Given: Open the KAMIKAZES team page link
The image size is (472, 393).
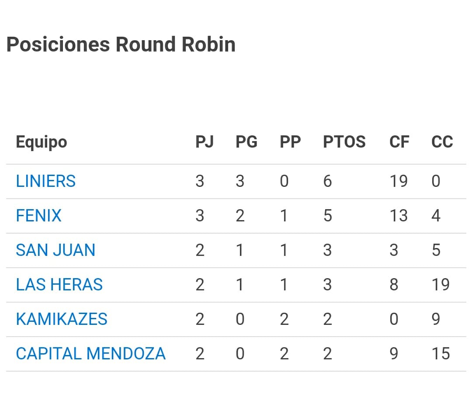Looking at the screenshot, I should pos(62,319).
